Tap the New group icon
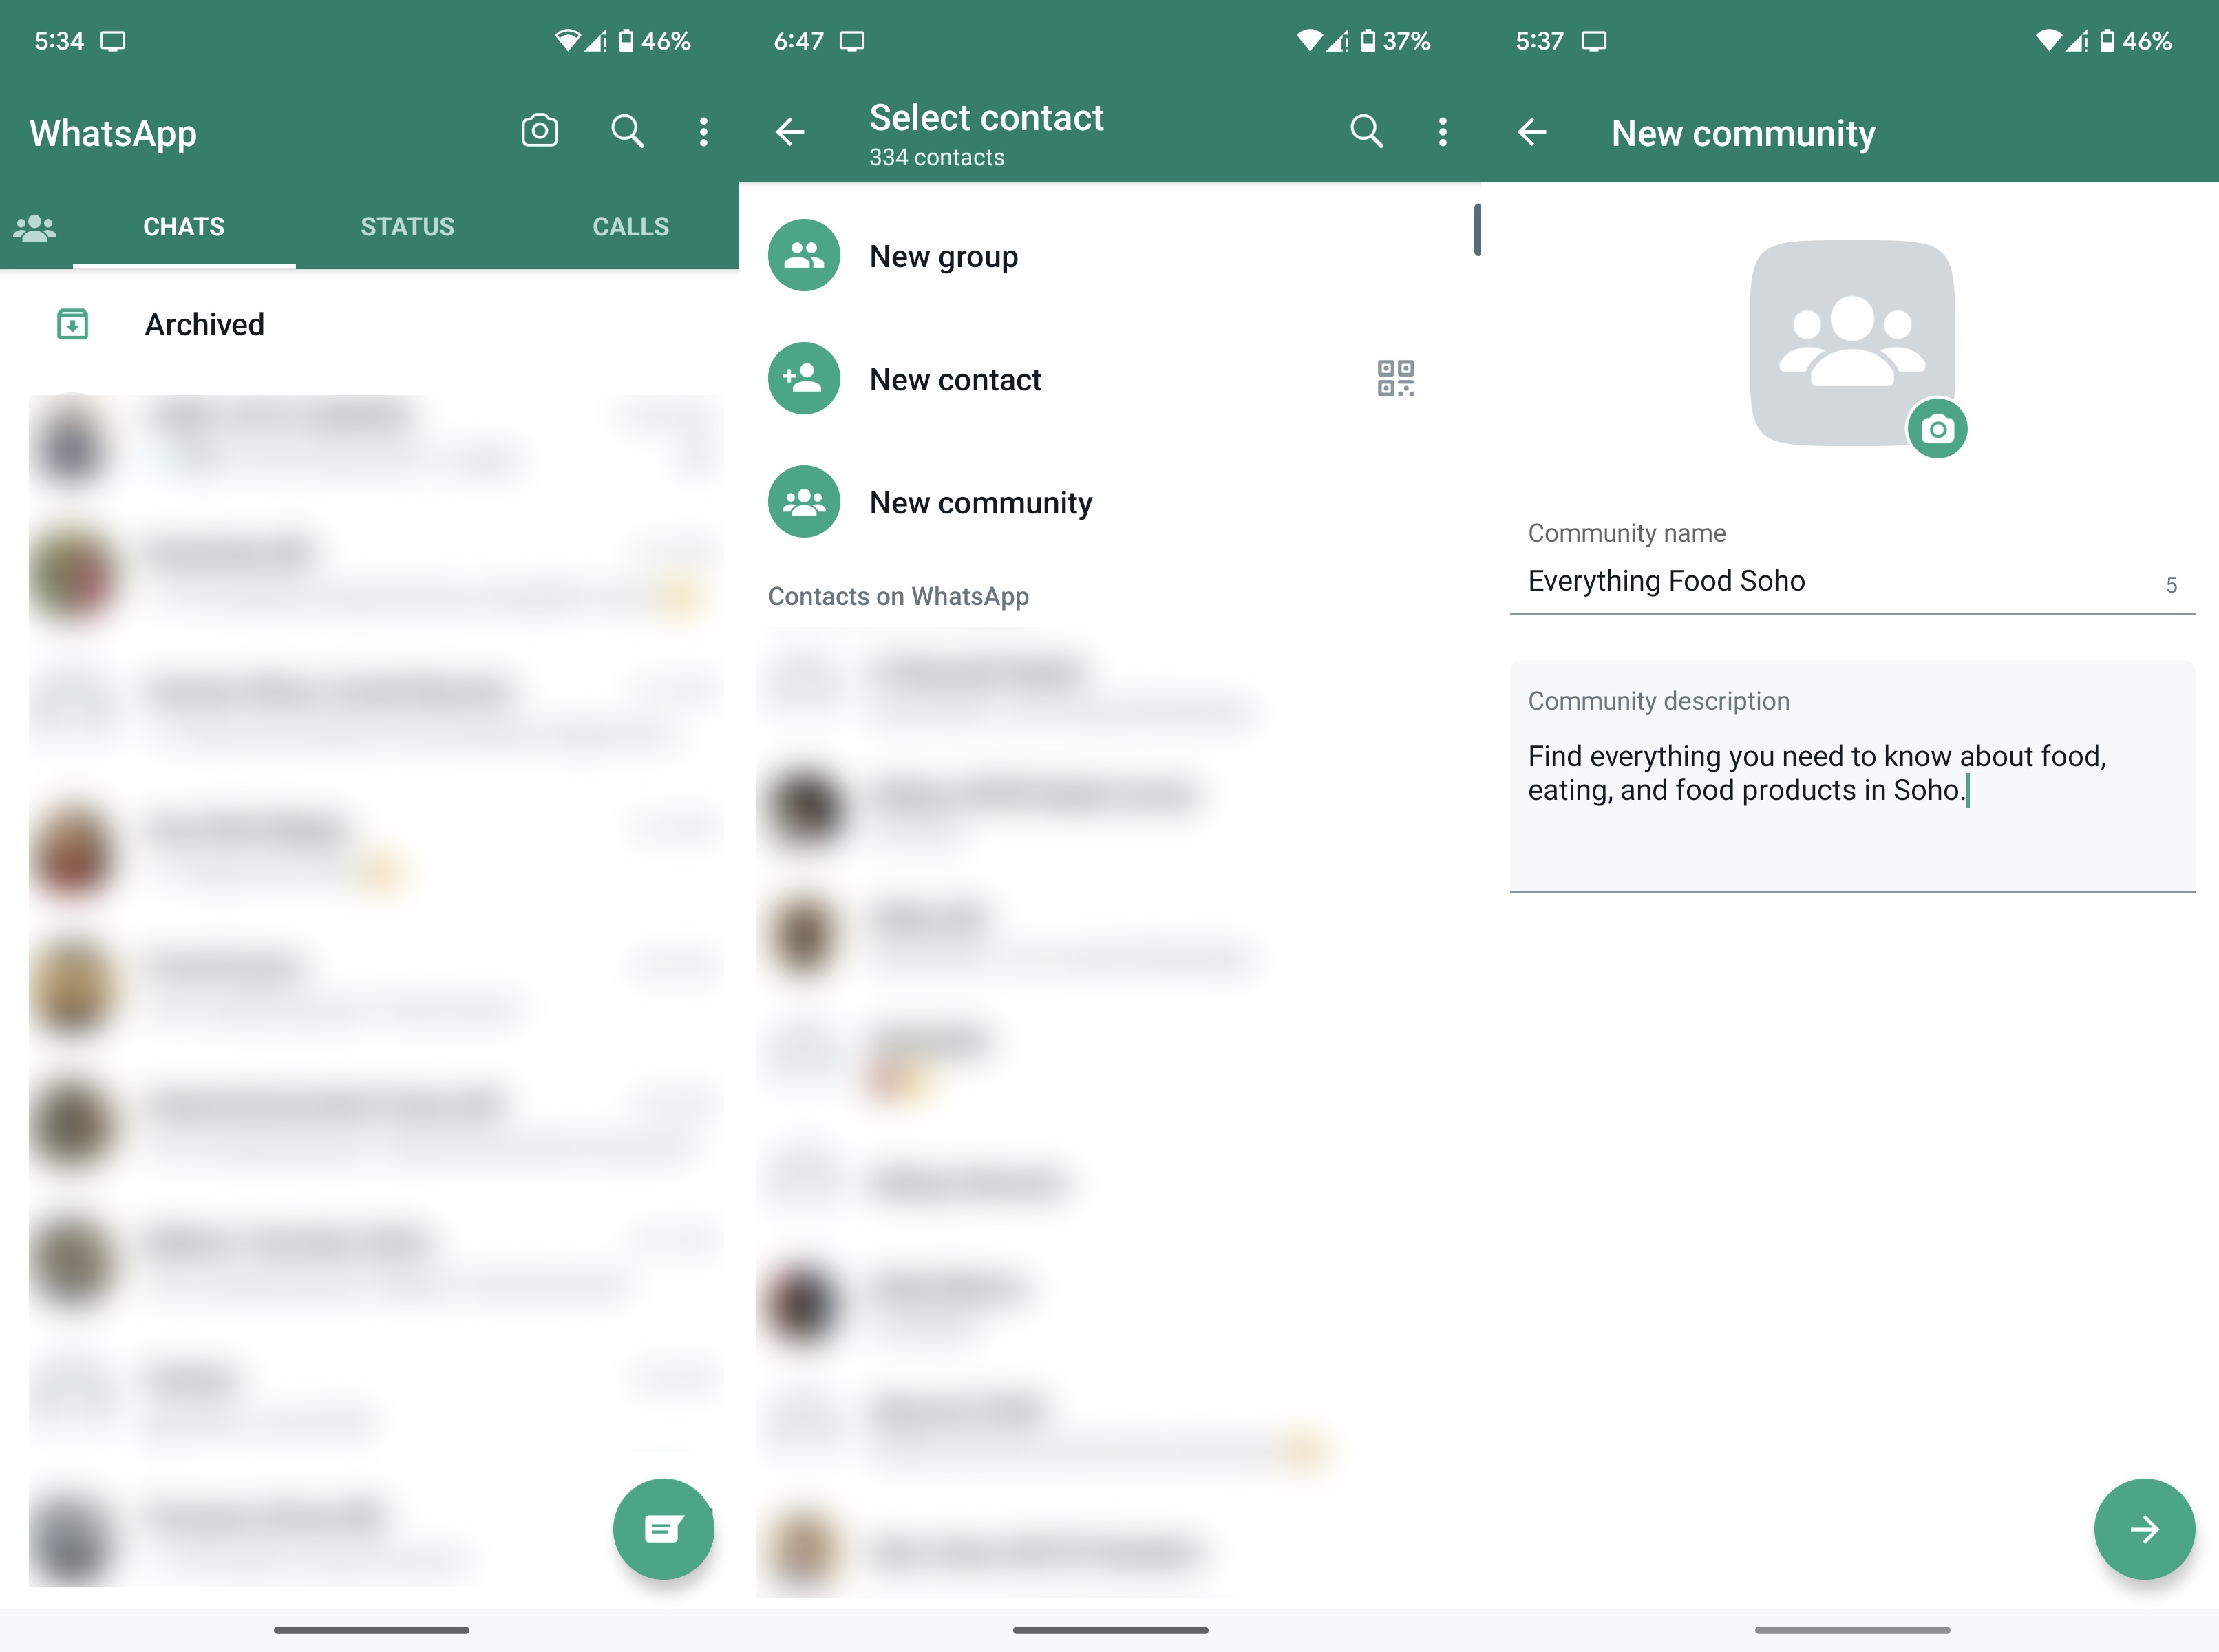The width and height of the screenshot is (2219, 1652). pyautogui.click(x=803, y=255)
